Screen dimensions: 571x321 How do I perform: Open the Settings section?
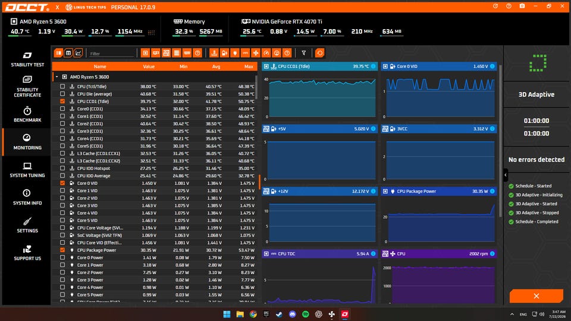point(27,225)
